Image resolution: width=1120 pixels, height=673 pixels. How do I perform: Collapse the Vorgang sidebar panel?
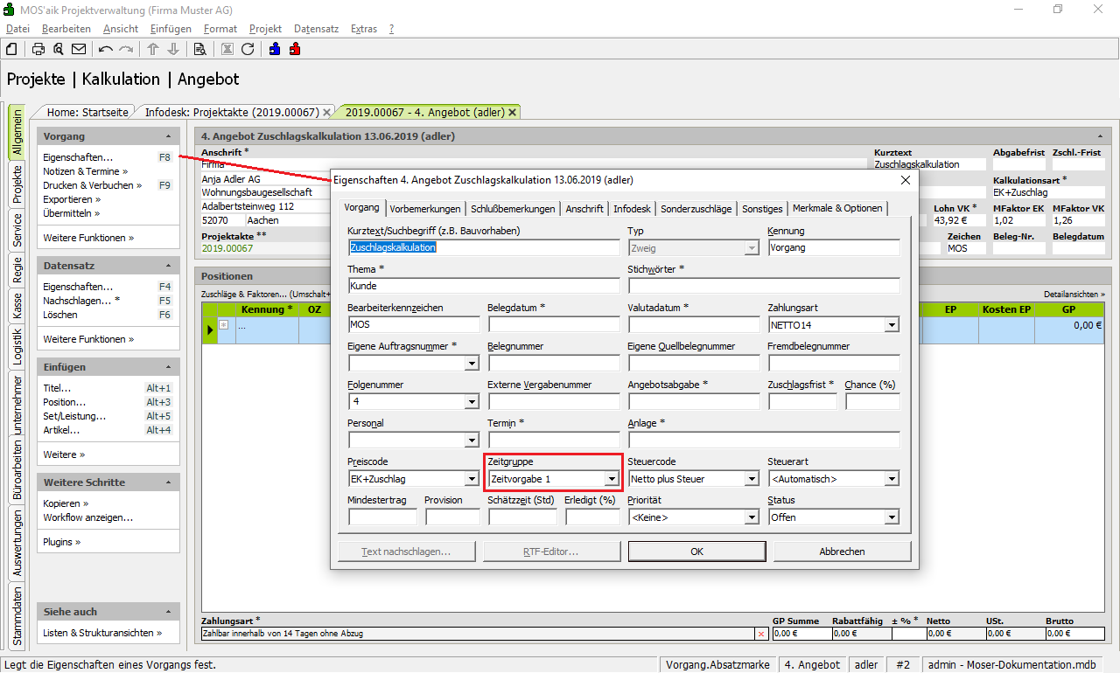click(168, 137)
